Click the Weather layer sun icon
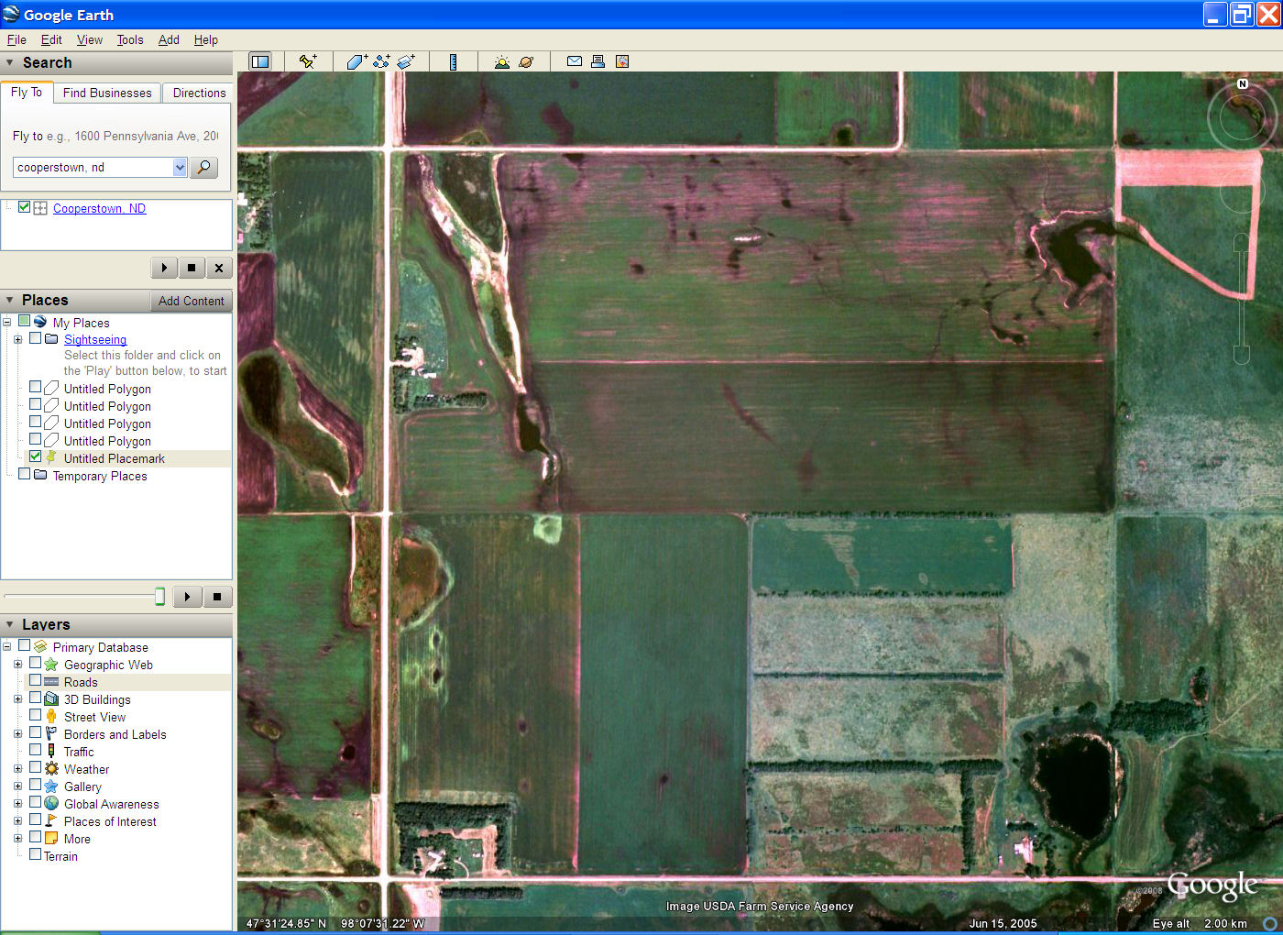 (x=51, y=769)
